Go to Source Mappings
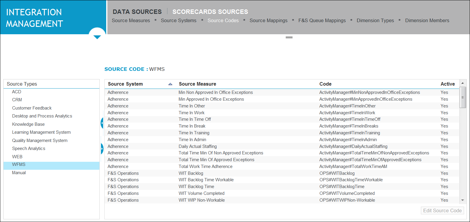470x222 pixels. click(269, 20)
